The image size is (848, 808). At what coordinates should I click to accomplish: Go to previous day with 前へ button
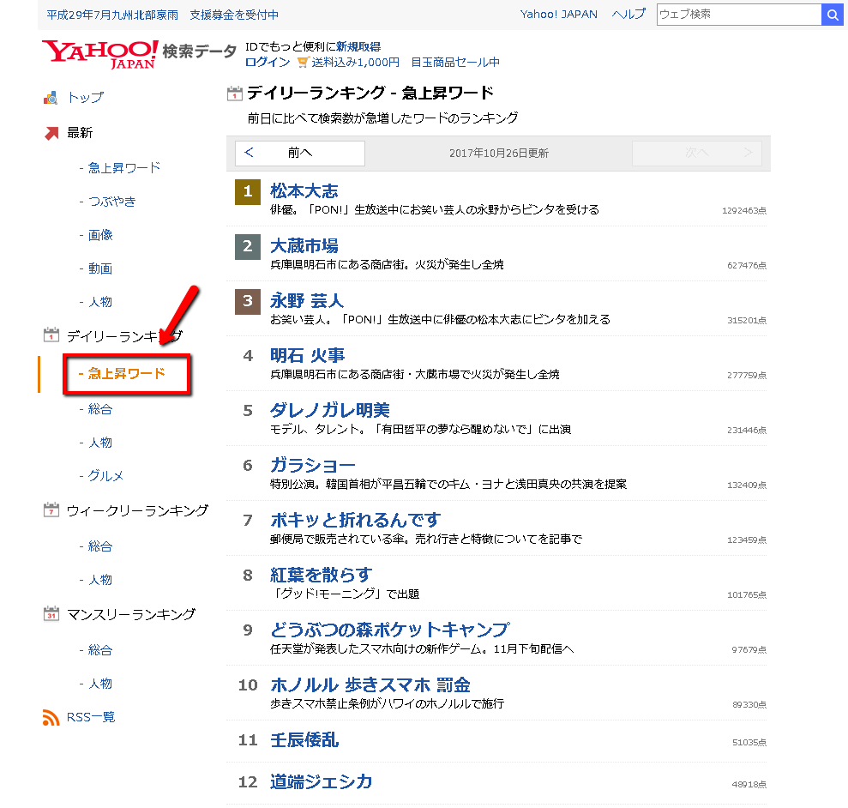300,153
